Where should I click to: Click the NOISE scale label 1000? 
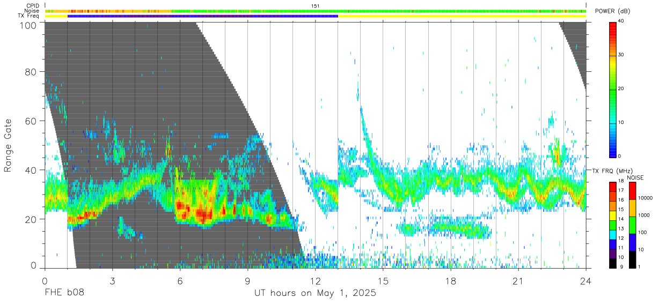coord(644,215)
